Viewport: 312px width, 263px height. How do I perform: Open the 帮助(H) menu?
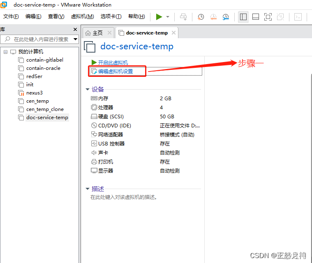(x=136, y=16)
